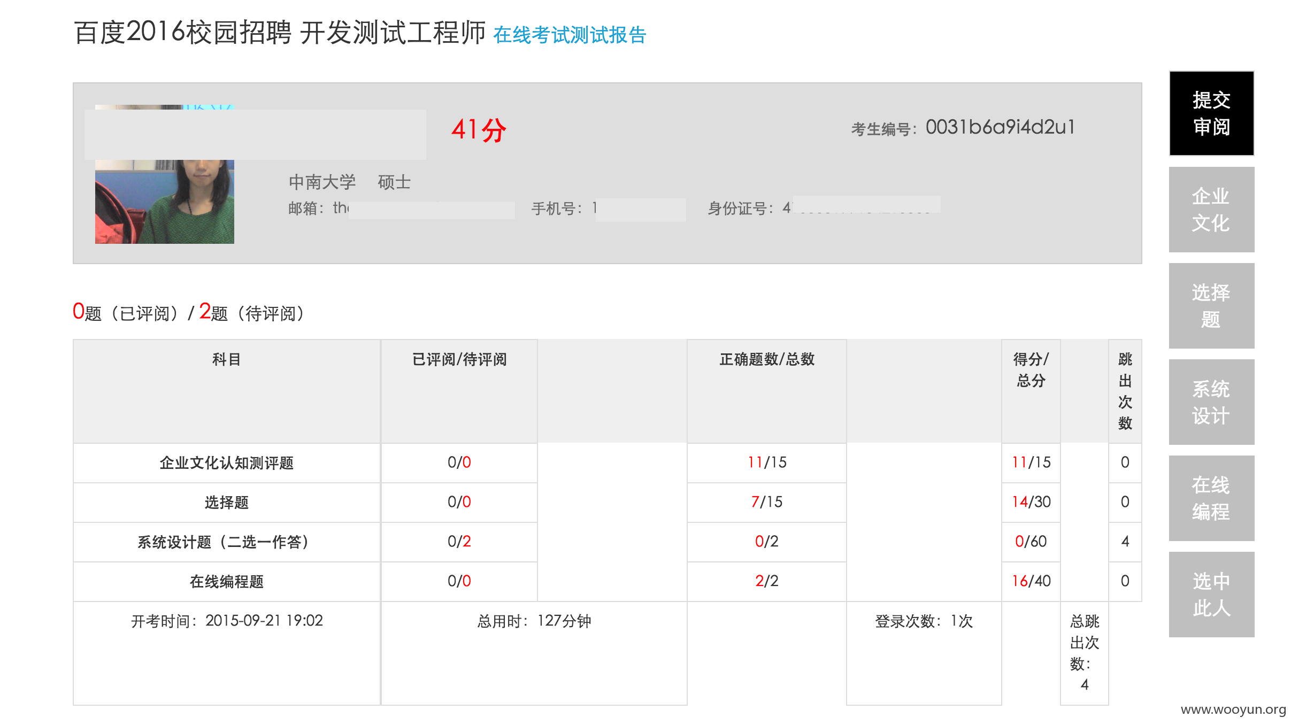This screenshot has height=725, width=1291.
Task: Click the 7/15 correct count cell
Action: tap(767, 502)
